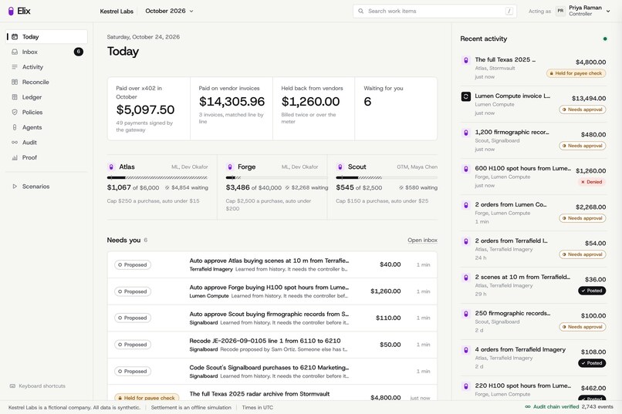The width and height of the screenshot is (622, 414).
Task: Click Needs approval badge on Lumen Compute invoice
Action: point(583,109)
